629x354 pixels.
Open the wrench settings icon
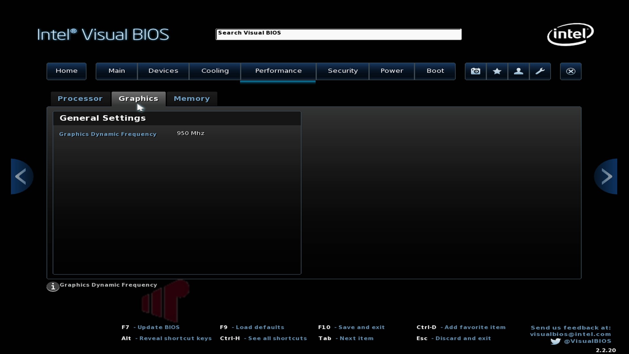coord(540,71)
